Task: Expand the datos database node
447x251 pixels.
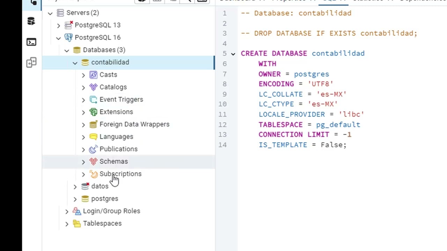Action: [x=75, y=187]
